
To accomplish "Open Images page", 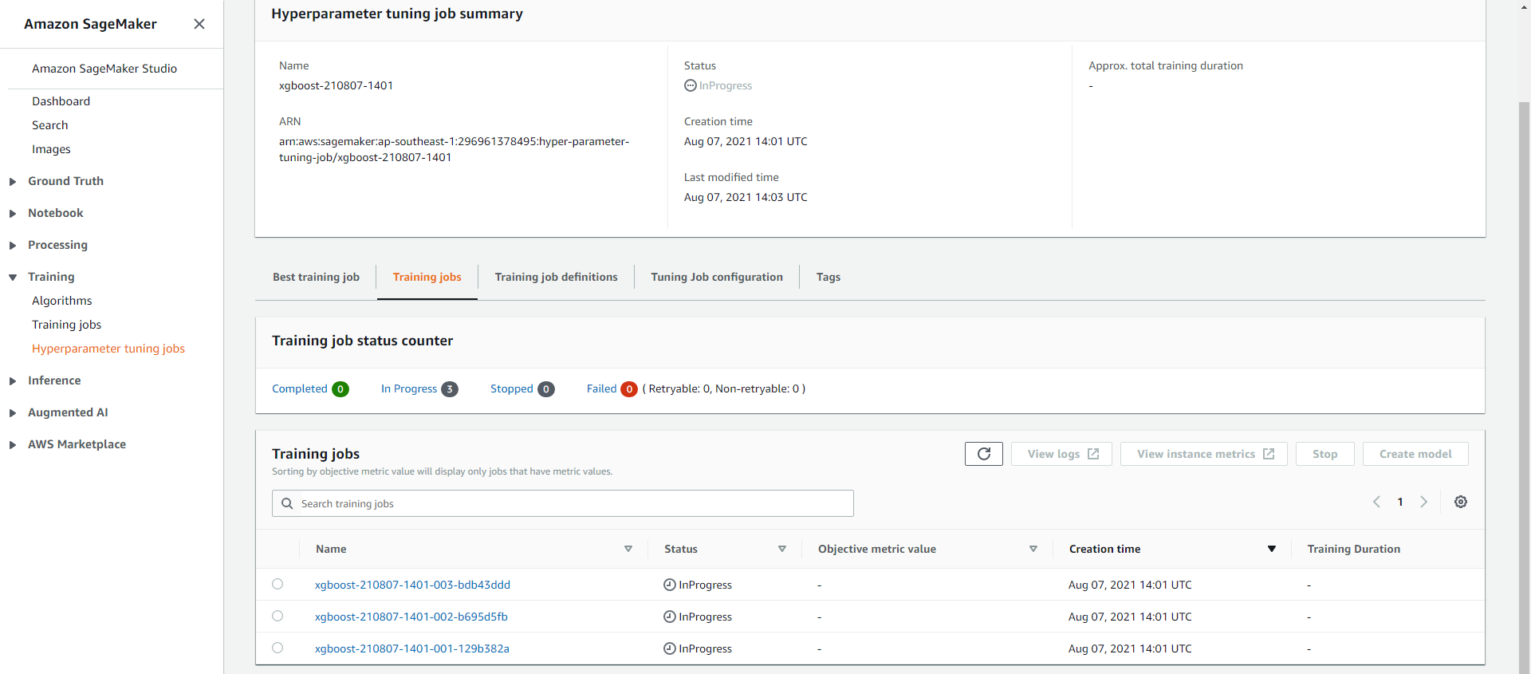I will tap(51, 149).
